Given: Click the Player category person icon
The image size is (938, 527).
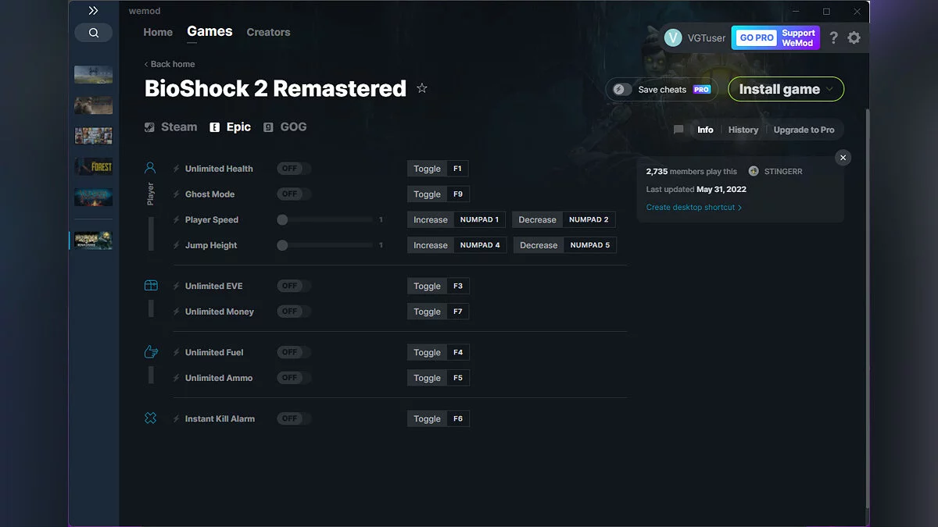Looking at the screenshot, I should point(151,168).
